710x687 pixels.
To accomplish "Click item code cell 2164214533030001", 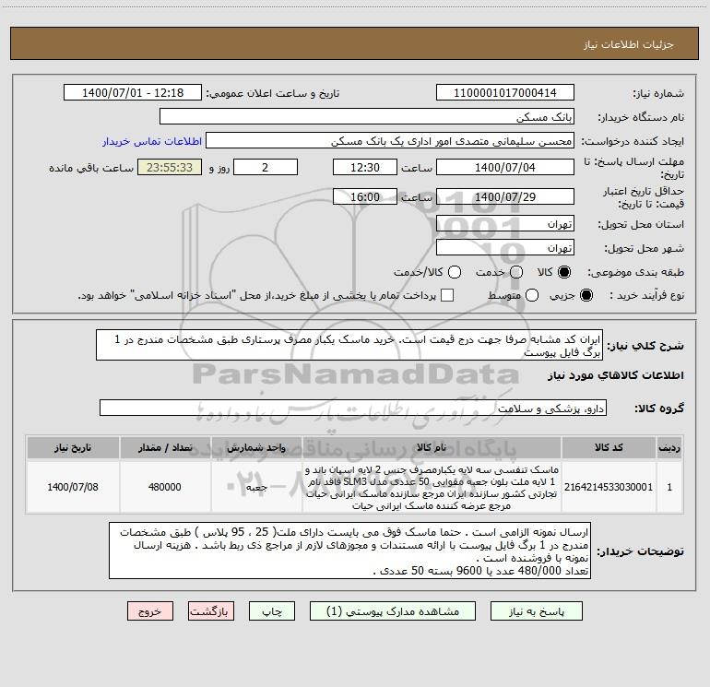I will pyautogui.click(x=609, y=487).
